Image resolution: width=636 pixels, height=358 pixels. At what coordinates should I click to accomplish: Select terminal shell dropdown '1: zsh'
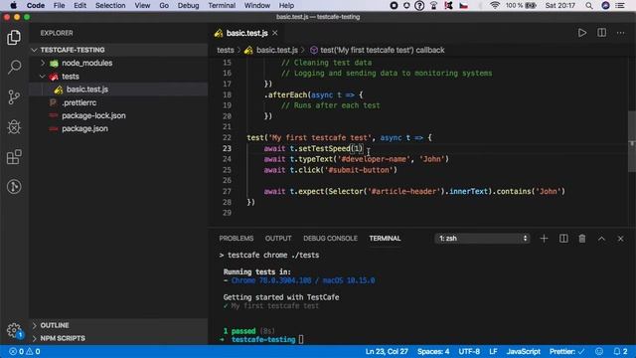482,239
